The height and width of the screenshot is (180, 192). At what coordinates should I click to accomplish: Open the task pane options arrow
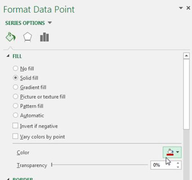[181, 8]
